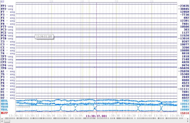Select the T4 - avg channel label

coord(8,53)
